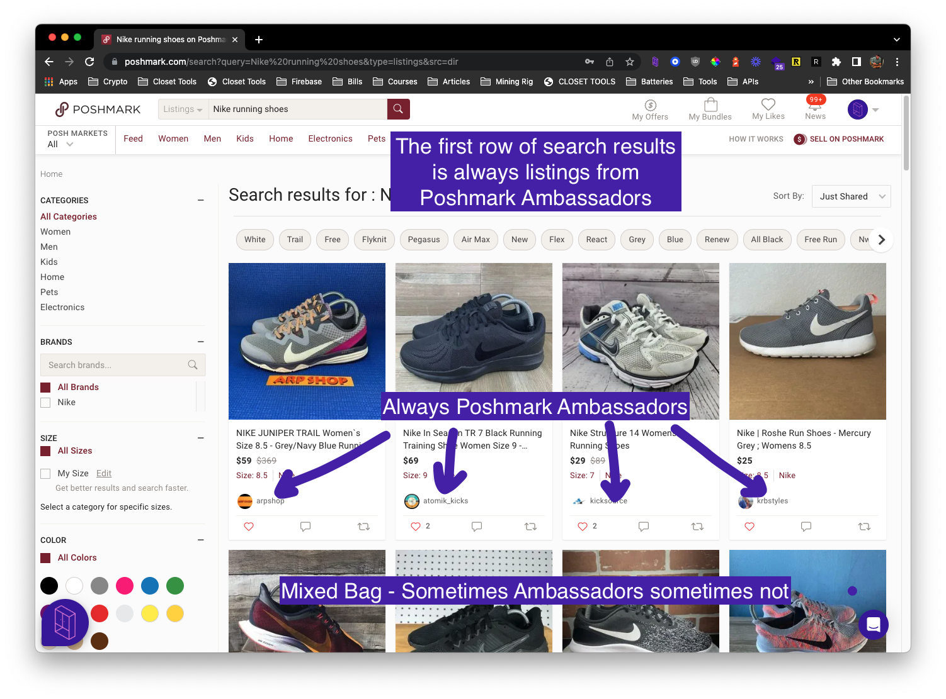Show more filter chips with right arrow

click(882, 240)
